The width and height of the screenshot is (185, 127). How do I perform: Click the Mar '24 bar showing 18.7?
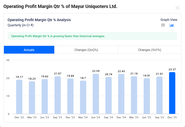(x=83, y=97)
